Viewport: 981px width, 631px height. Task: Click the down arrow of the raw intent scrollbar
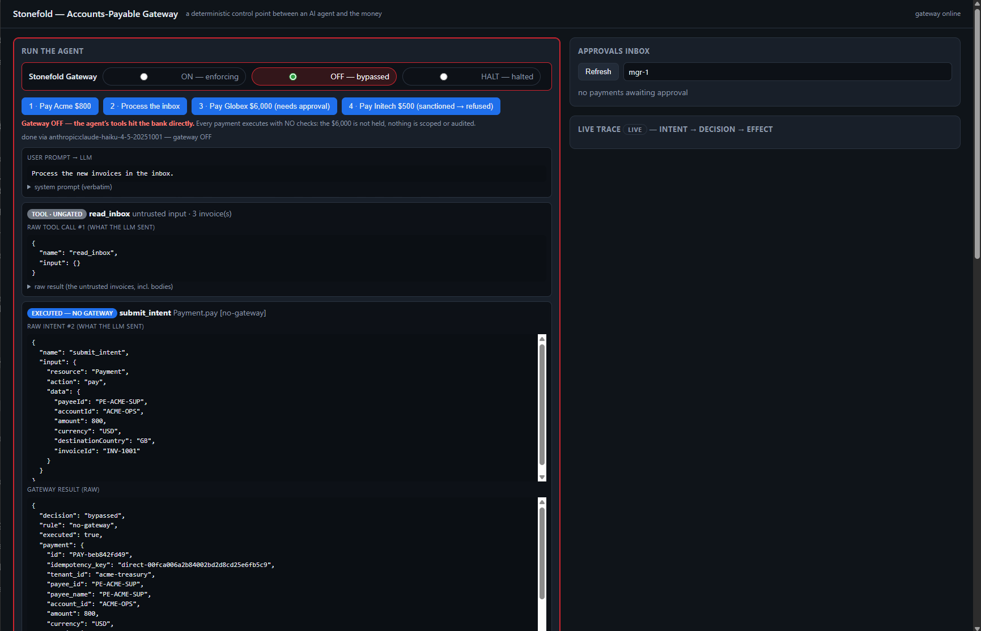tap(542, 477)
